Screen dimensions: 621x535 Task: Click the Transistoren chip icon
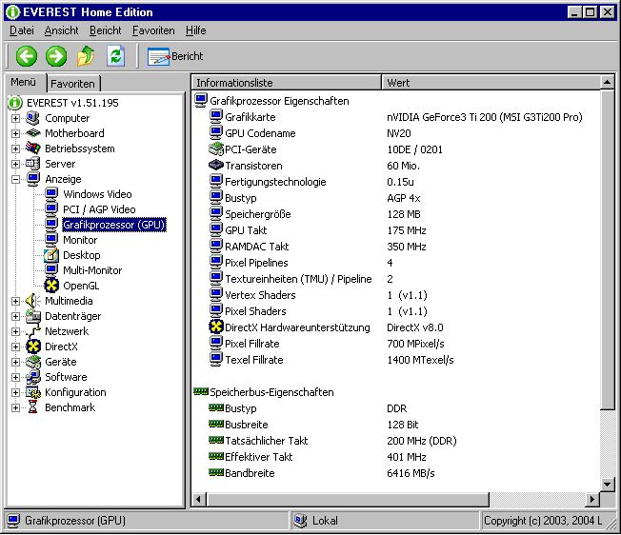click(x=216, y=165)
